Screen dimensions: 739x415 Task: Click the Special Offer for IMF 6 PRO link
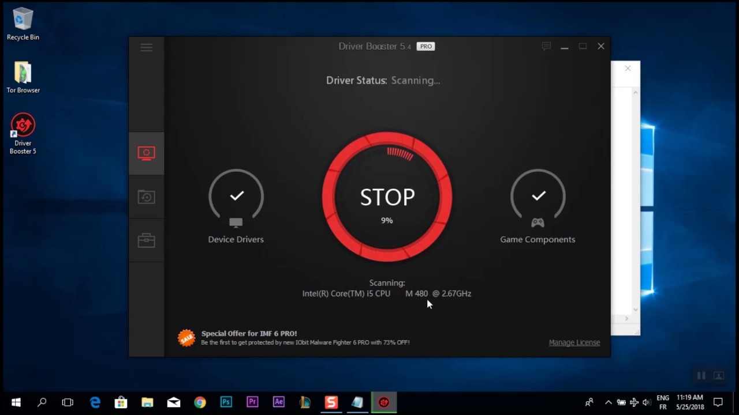pyautogui.click(x=249, y=333)
